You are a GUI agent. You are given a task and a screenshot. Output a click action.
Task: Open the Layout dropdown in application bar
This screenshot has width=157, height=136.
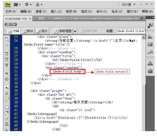(17, 4)
